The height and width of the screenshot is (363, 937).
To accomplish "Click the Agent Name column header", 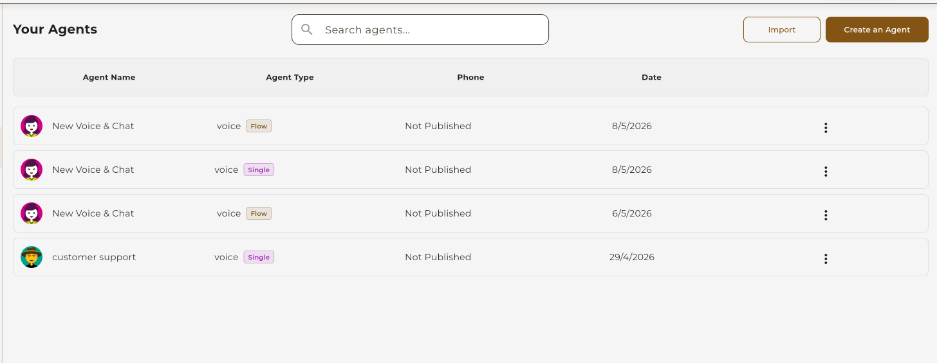I will 109,77.
